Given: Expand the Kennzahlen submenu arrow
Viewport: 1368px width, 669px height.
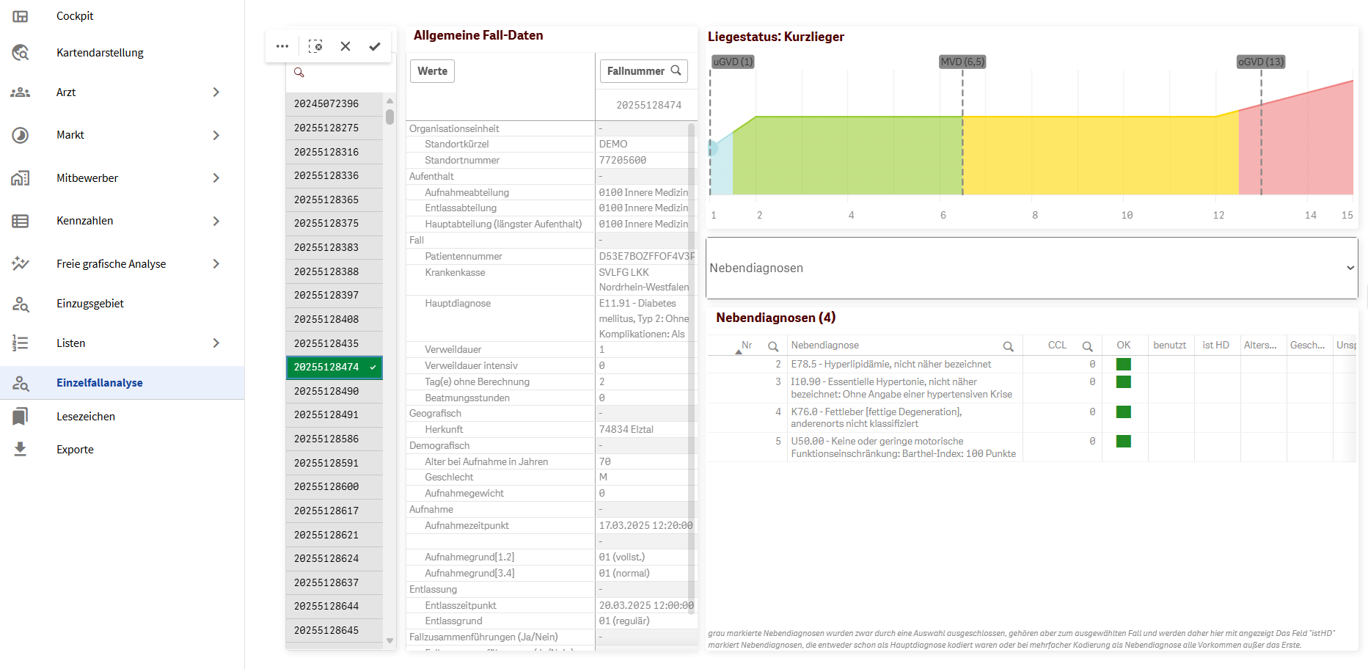Looking at the screenshot, I should click(216, 221).
